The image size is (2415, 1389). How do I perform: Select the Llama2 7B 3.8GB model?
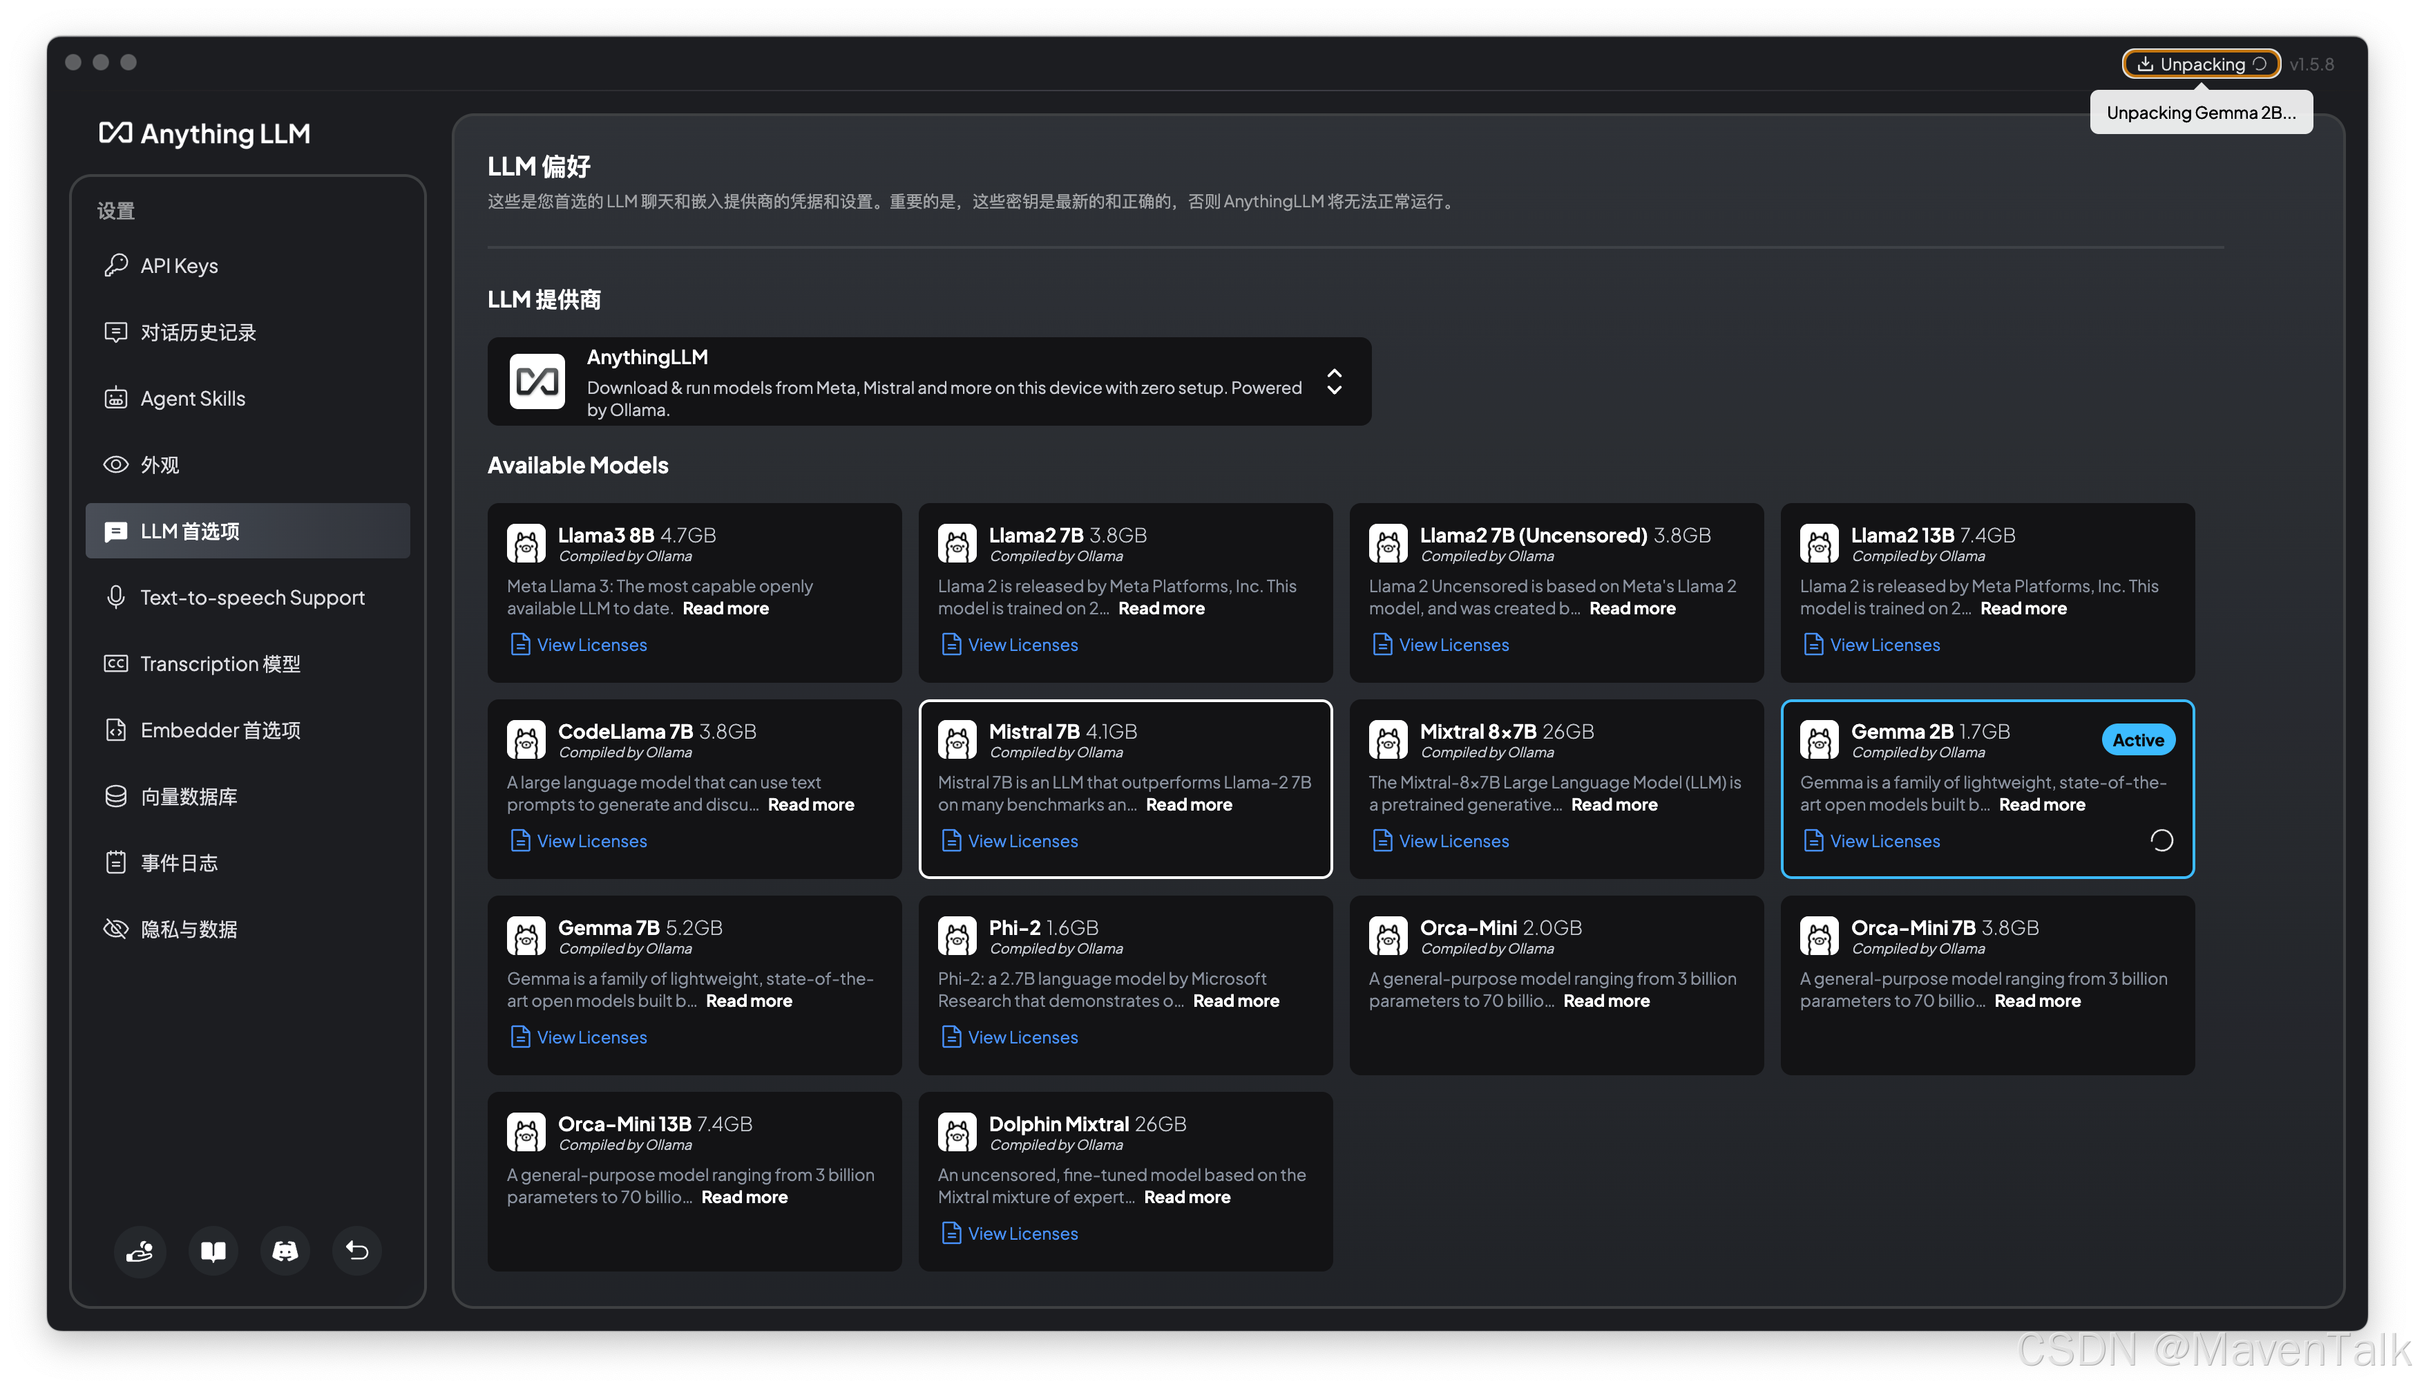(1125, 592)
